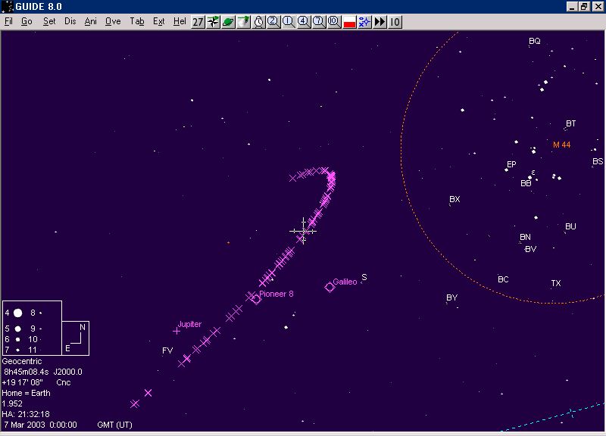This screenshot has width=606, height=436.
Task: Click the M 44 cluster label
Action: (561, 145)
